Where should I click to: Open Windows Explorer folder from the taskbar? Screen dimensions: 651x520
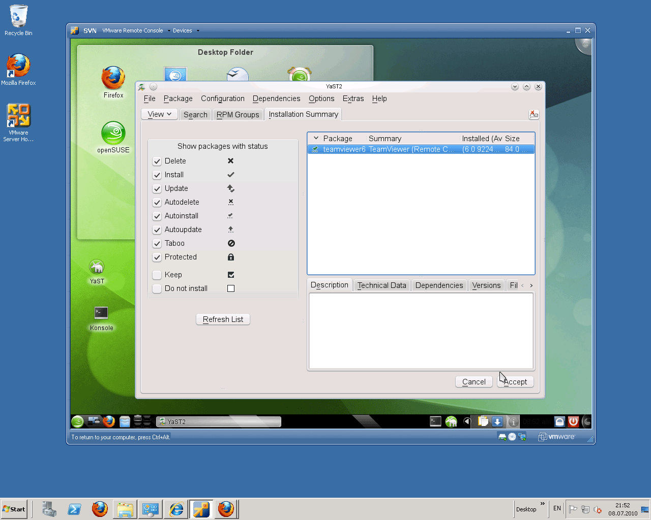point(125,509)
